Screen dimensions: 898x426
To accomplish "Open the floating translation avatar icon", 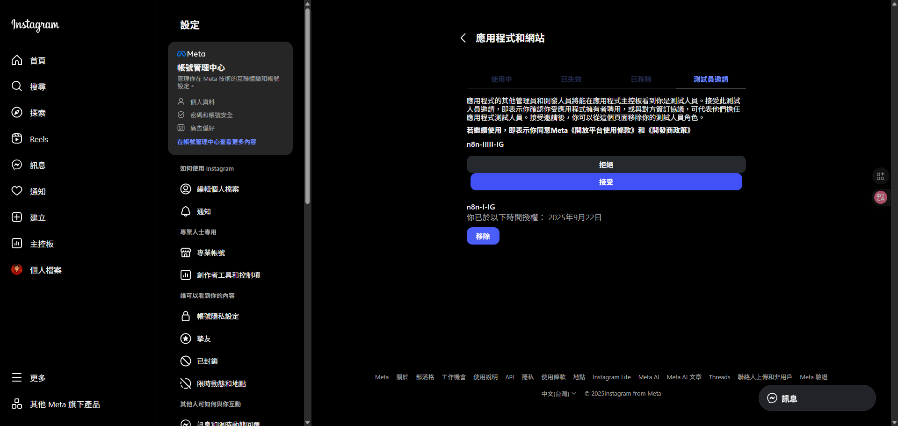I will click(x=880, y=197).
